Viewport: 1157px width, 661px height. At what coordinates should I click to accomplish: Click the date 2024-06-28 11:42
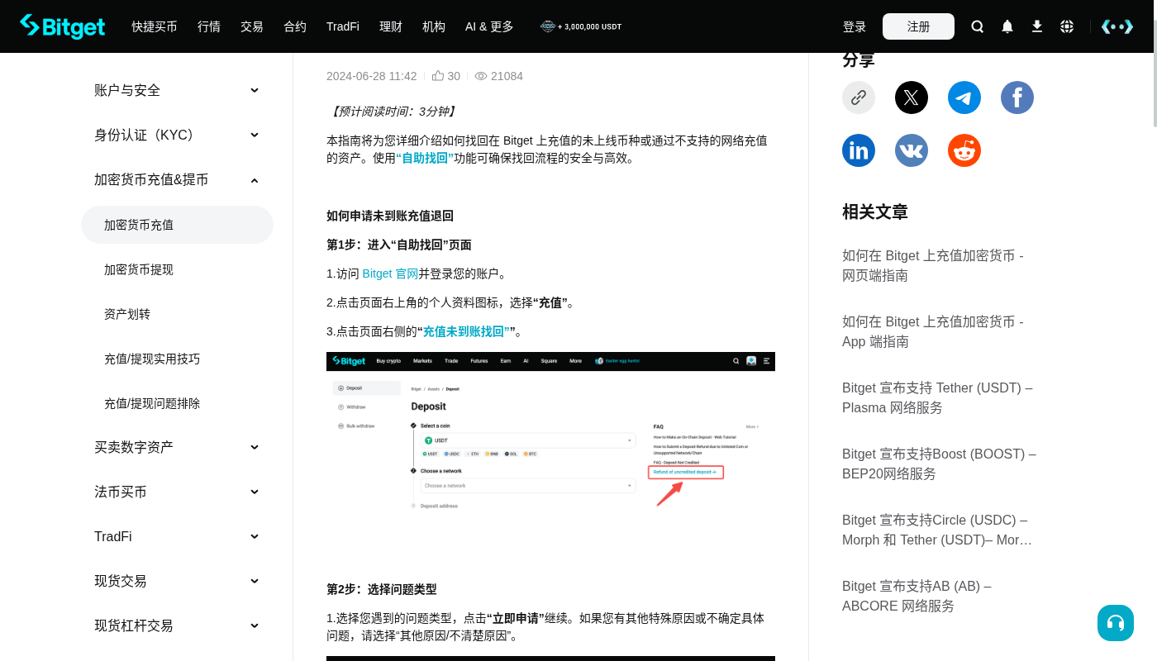click(371, 76)
